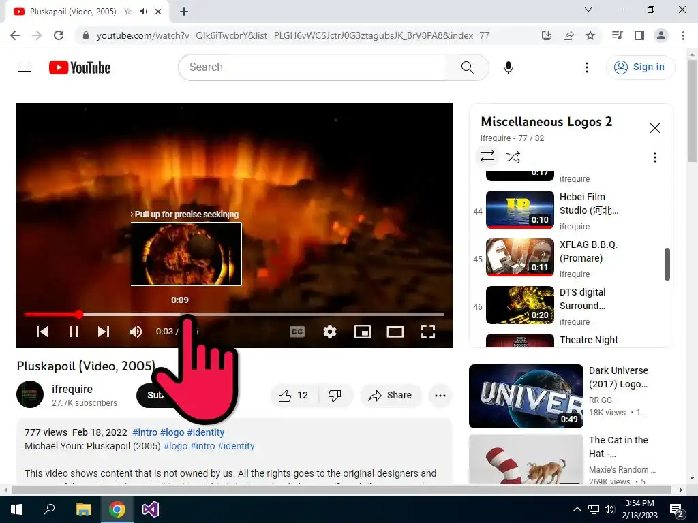Focus the YouTube Search input field
698x523 pixels.
click(x=312, y=67)
